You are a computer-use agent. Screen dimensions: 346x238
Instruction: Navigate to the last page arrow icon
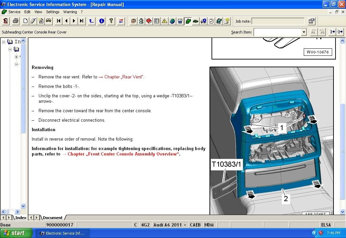coord(81,21)
